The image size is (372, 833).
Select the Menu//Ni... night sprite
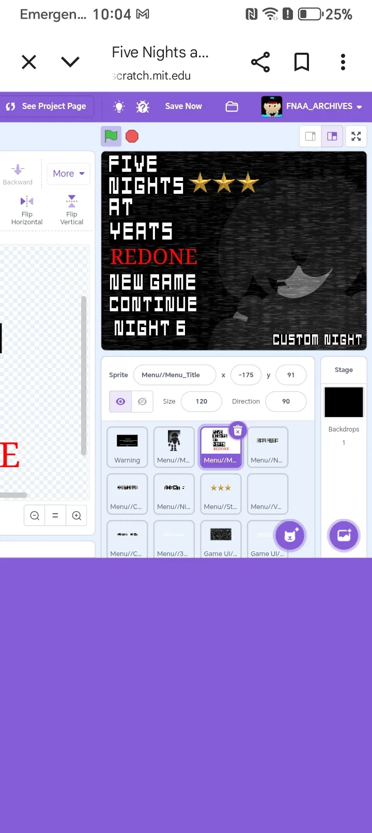(x=174, y=494)
